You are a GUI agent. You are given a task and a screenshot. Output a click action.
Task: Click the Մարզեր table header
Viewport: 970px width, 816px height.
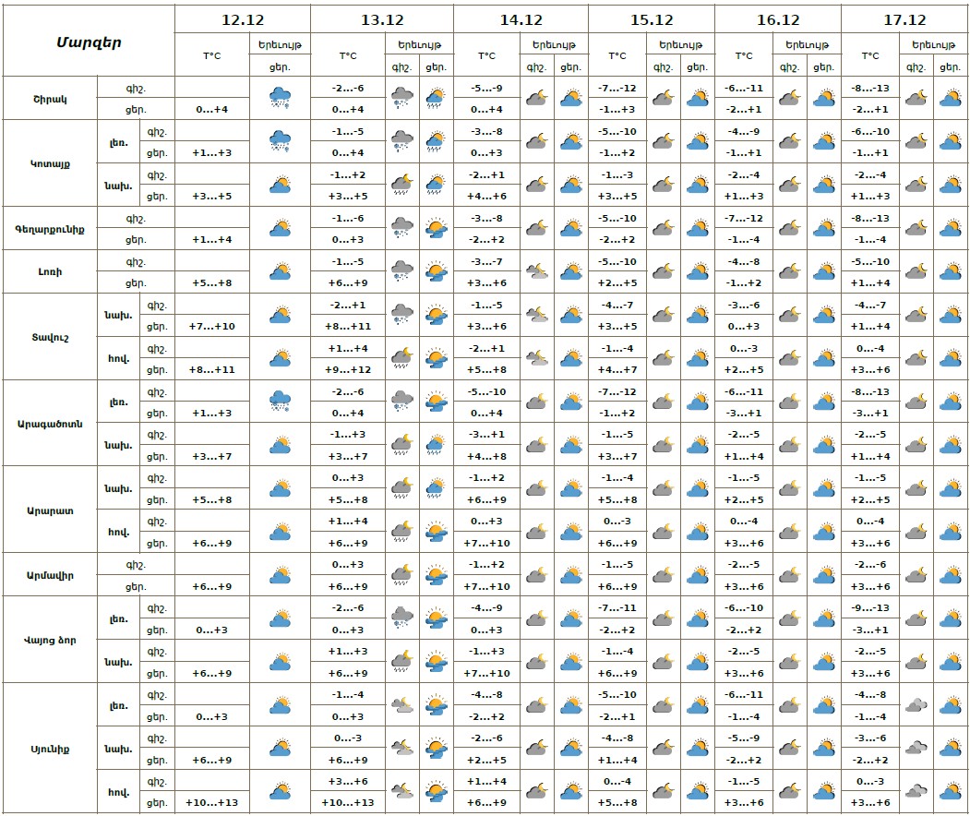tap(89, 42)
